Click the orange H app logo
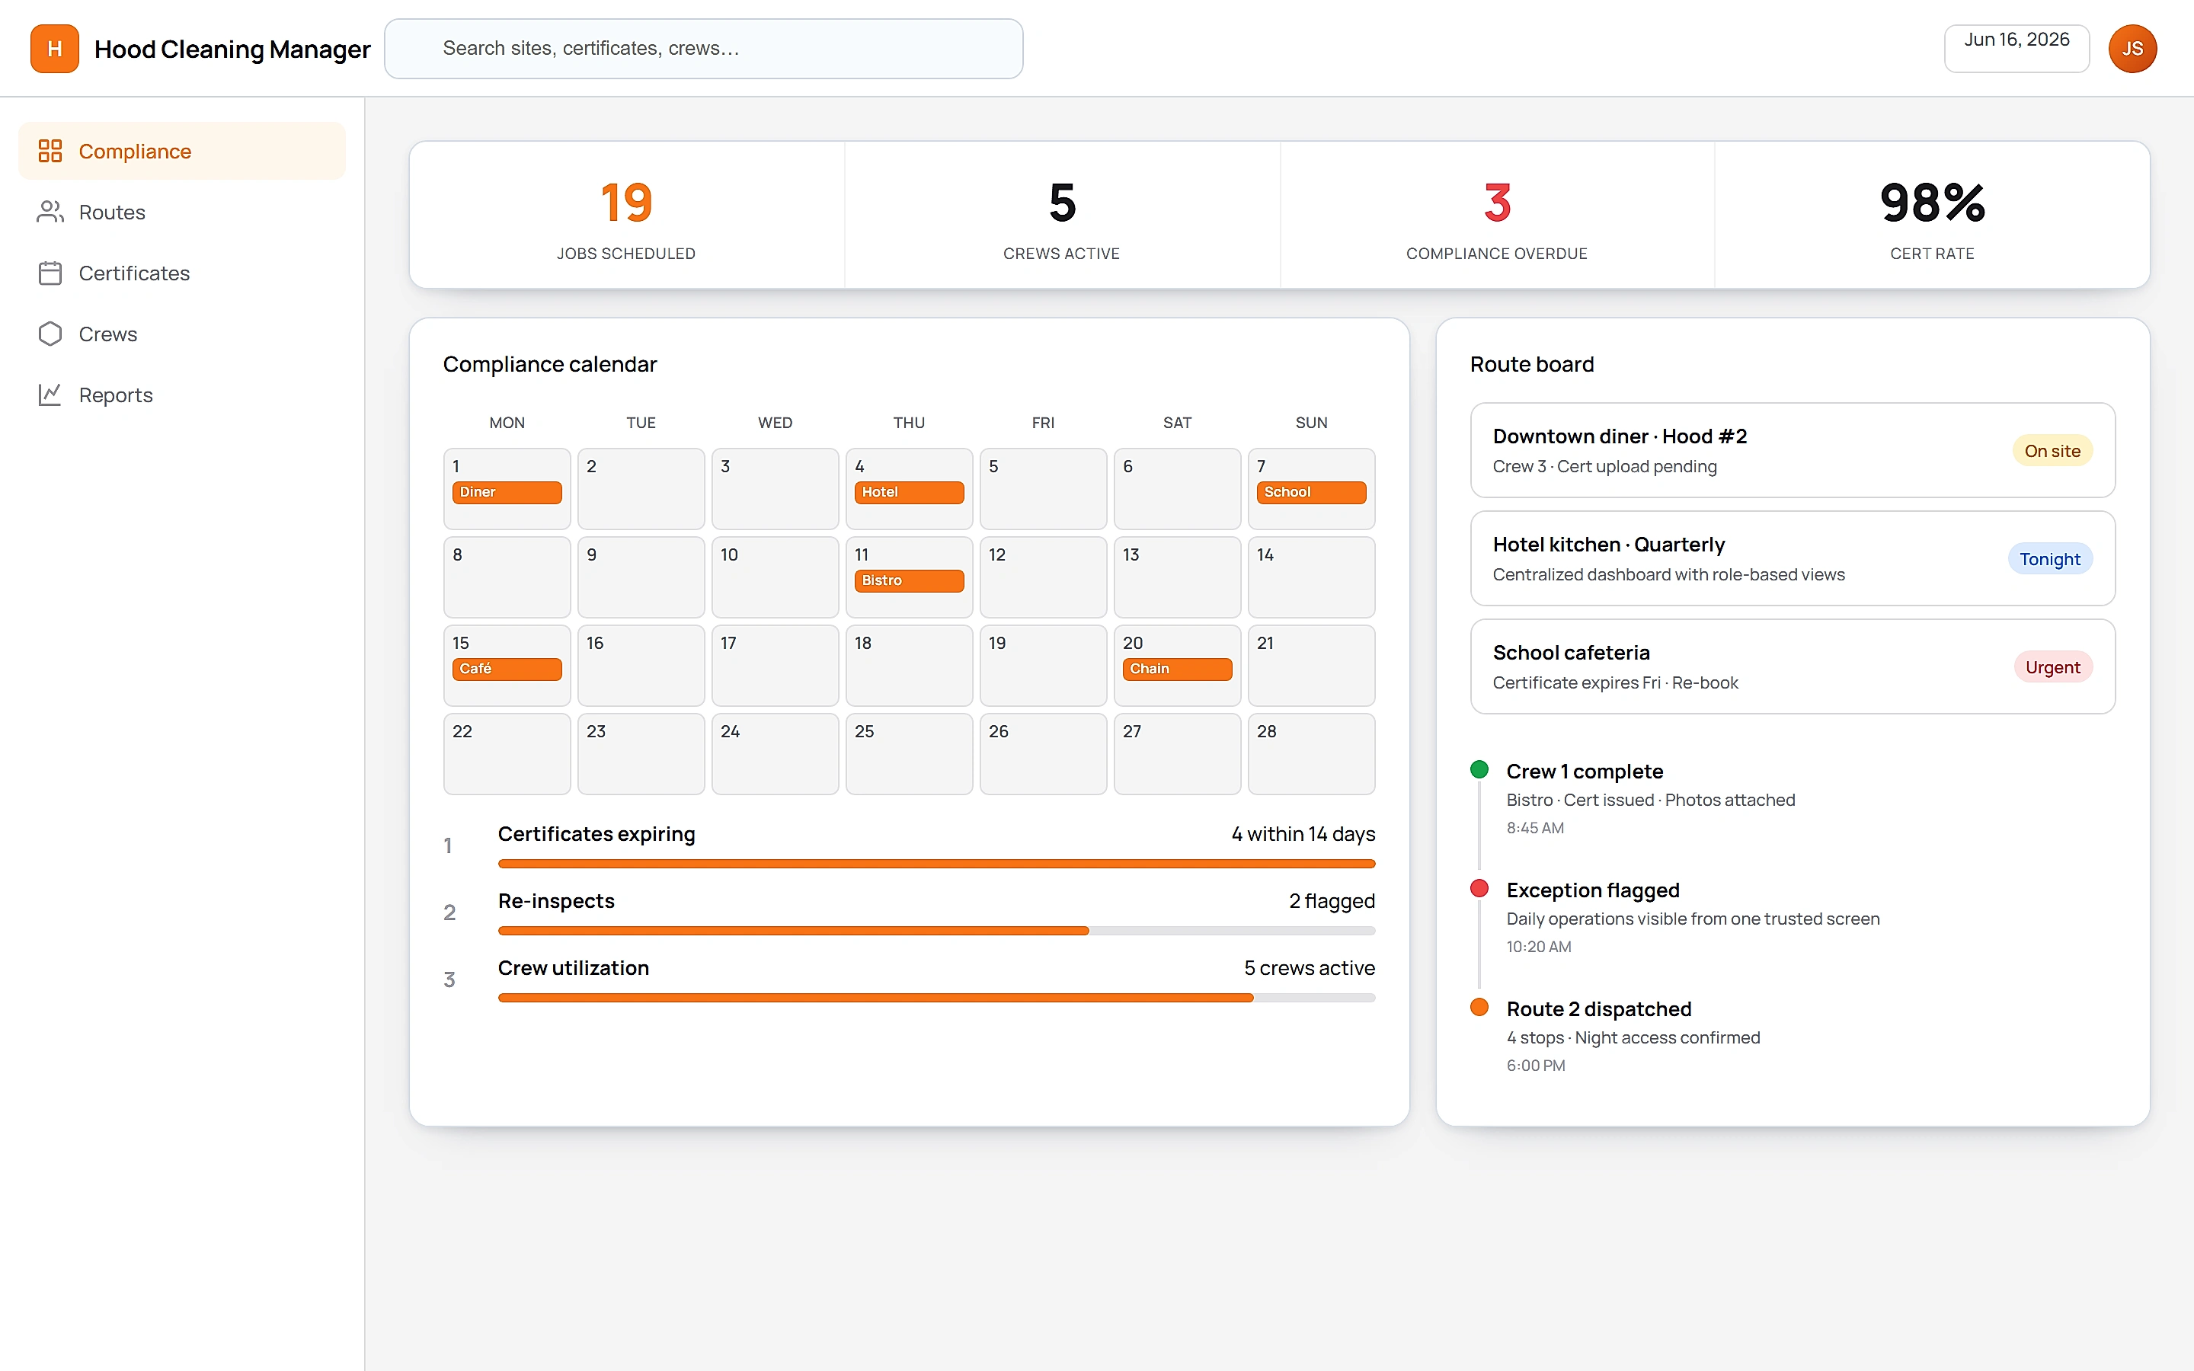2194x1371 pixels. (x=54, y=49)
